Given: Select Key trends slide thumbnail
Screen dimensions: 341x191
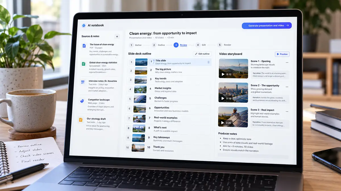Looking at the screenshot, I should (x=141, y=80).
